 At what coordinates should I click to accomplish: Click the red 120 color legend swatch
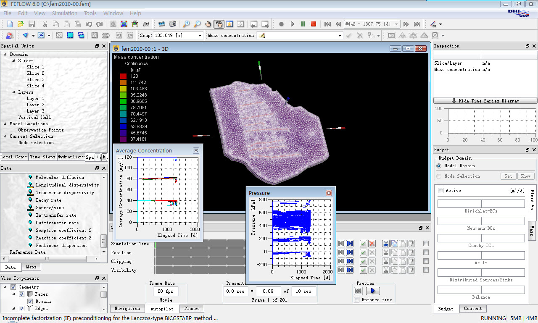pyautogui.click(x=124, y=76)
